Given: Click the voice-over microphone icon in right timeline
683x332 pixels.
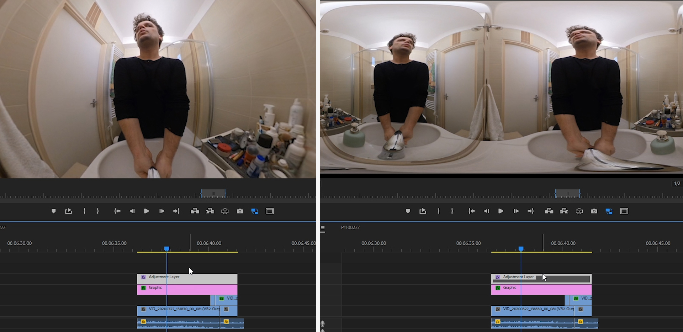Looking at the screenshot, I should pos(322,323).
